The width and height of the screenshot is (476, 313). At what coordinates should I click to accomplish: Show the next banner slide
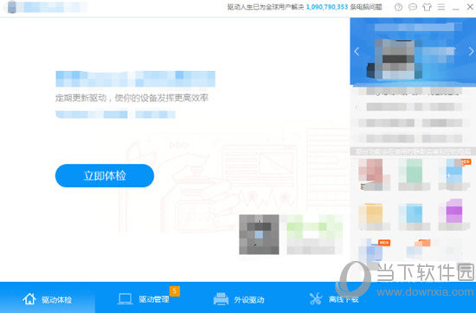click(471, 51)
